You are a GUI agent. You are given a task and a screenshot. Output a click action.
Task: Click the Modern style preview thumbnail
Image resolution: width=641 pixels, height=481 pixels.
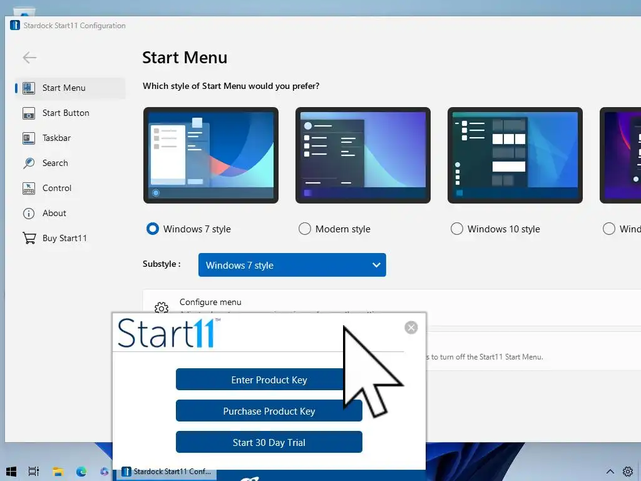click(x=362, y=155)
